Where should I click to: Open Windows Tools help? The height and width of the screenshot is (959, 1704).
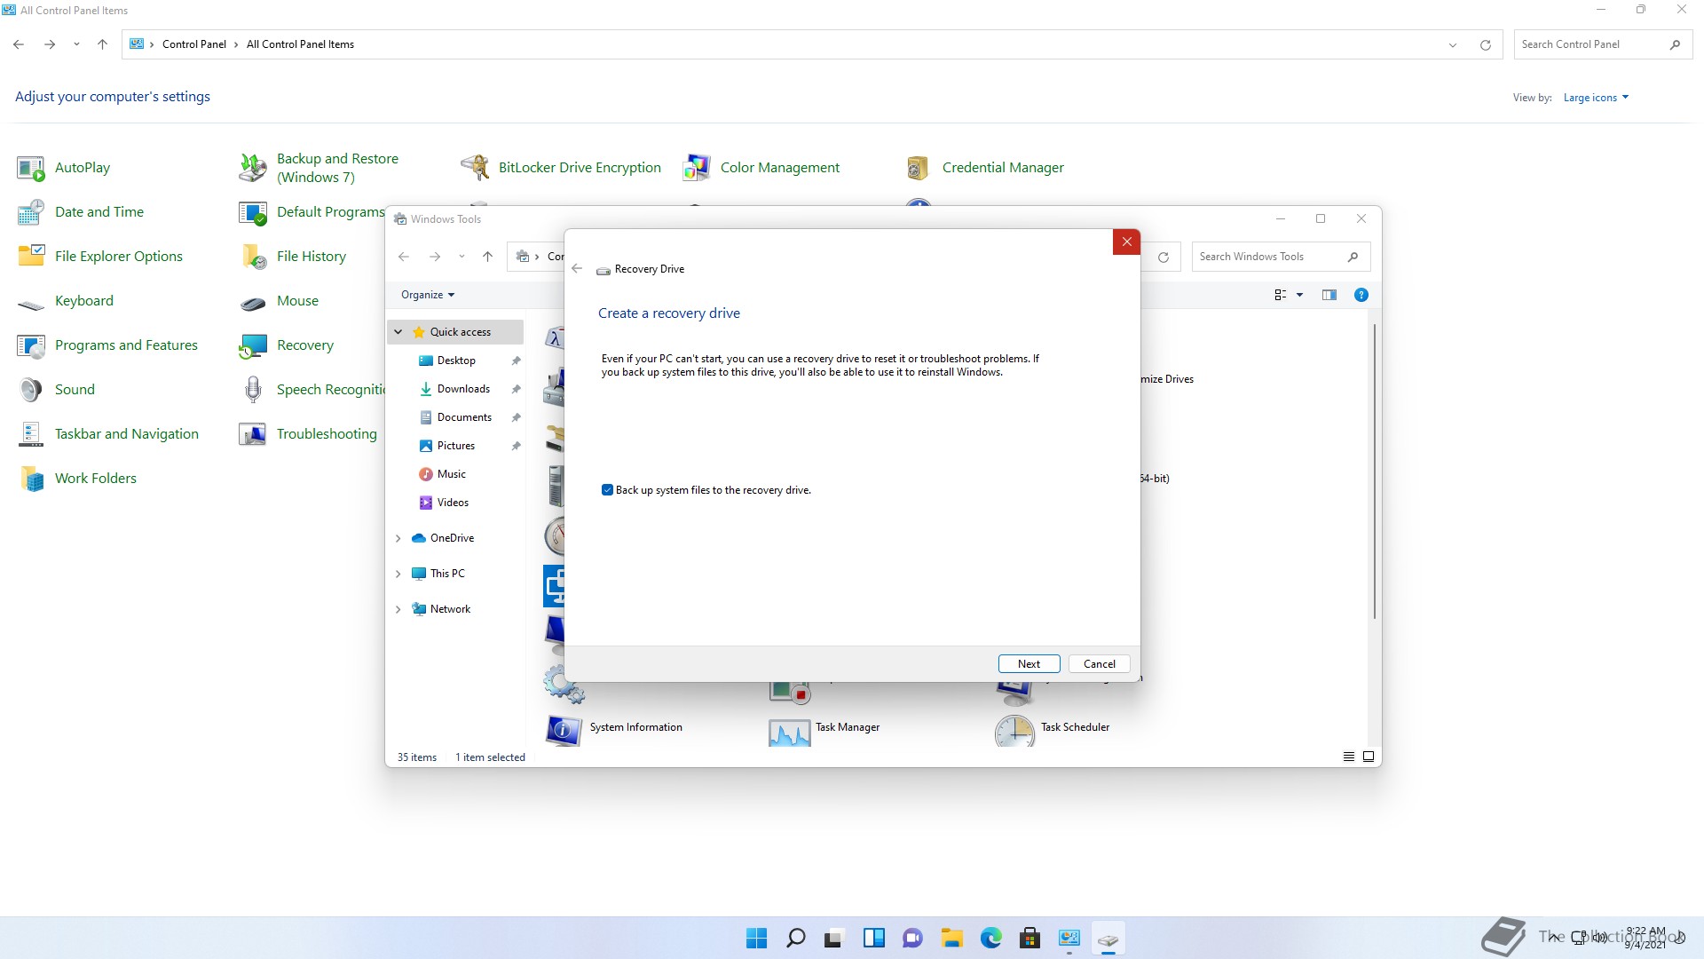pos(1361,295)
